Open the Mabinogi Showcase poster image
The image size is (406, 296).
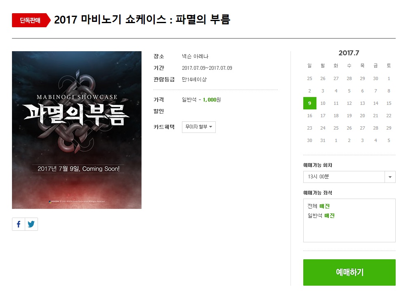(77, 130)
